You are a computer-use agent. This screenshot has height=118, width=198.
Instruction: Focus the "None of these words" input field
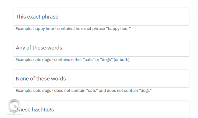121,79
